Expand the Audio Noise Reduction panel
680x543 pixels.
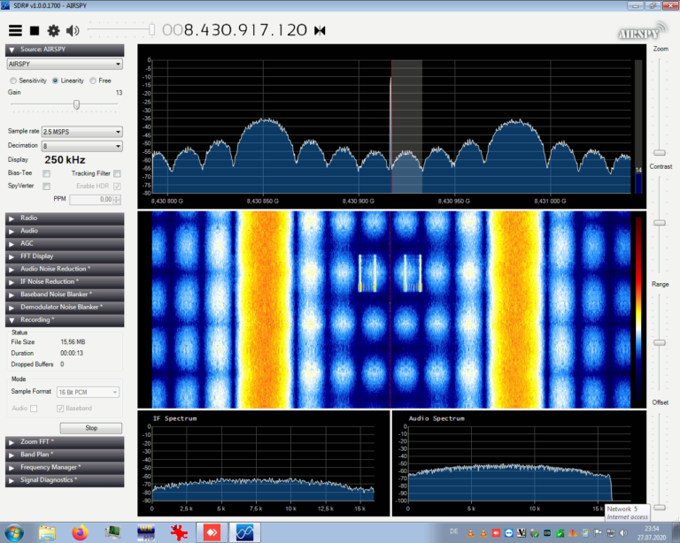[x=65, y=269]
